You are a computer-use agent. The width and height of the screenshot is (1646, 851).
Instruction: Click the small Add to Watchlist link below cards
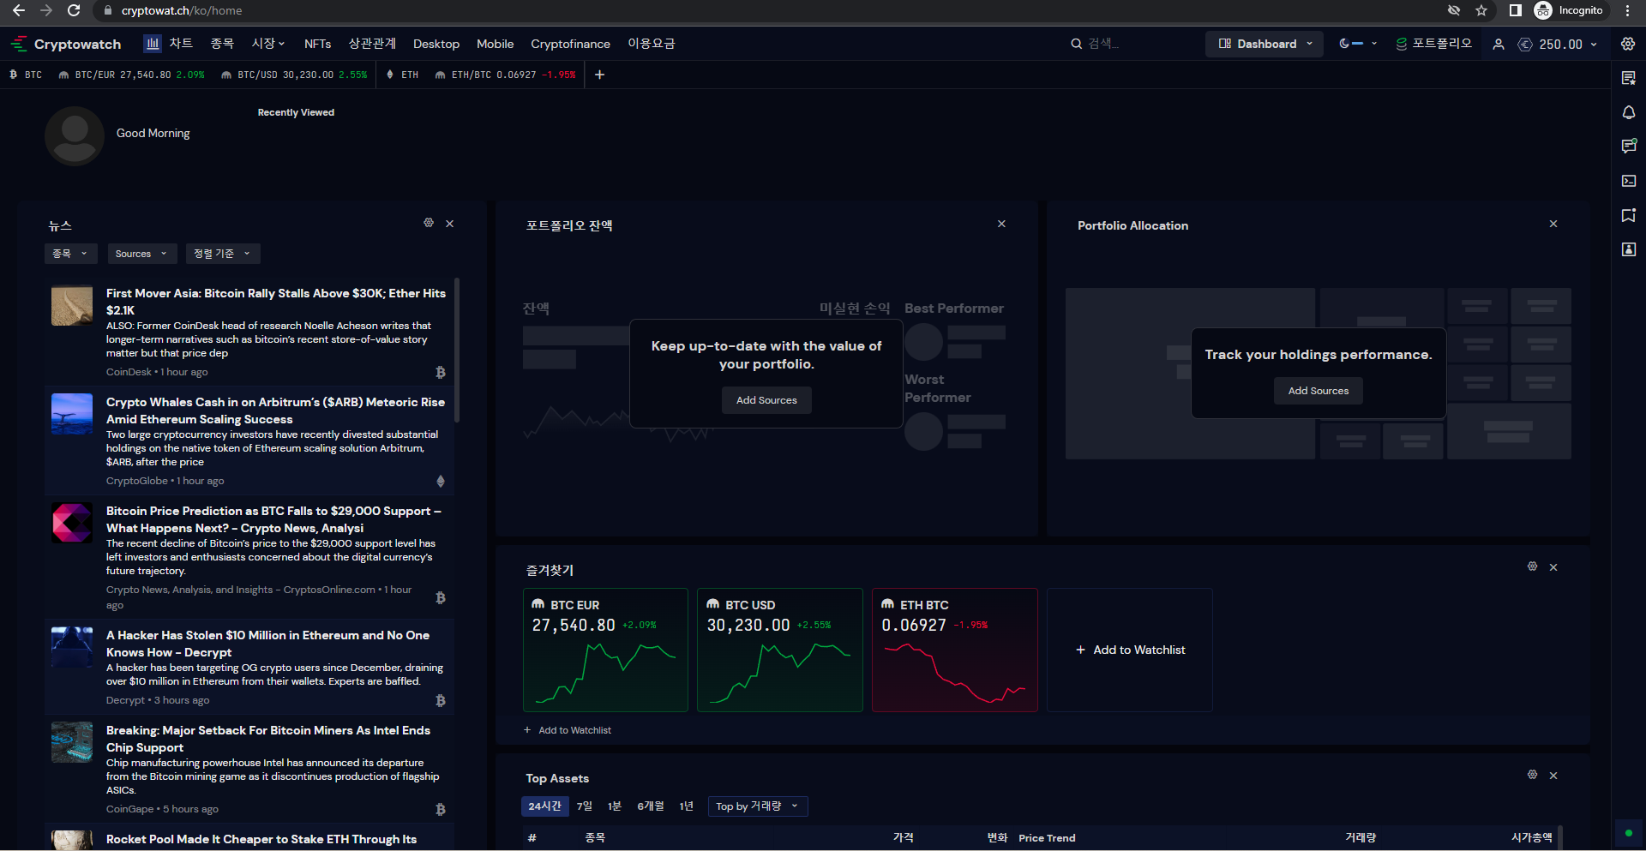point(568,730)
